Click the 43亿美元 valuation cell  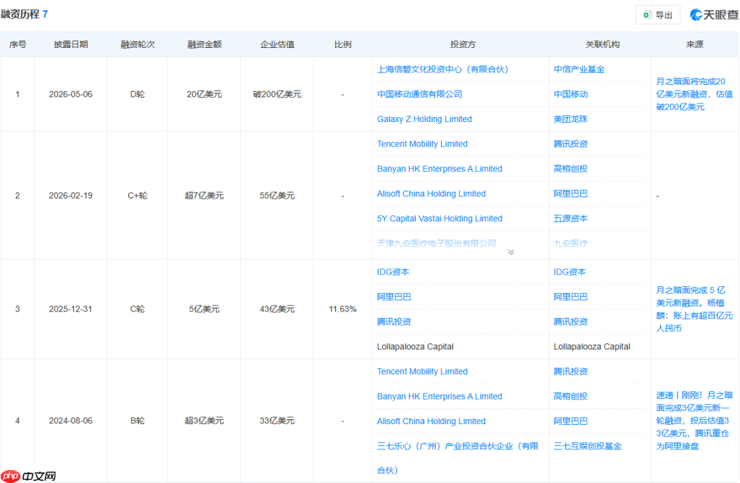click(277, 310)
